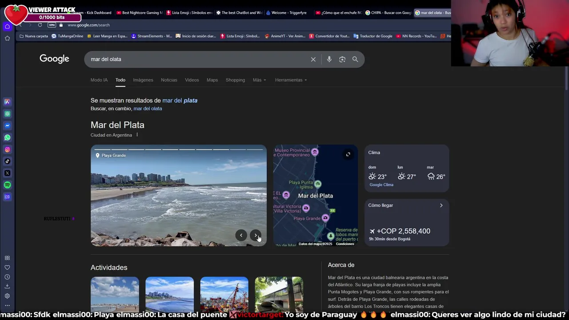Open the sidebar three-dots more menu
Image resolution: width=569 pixels, height=320 pixels.
[7, 305]
